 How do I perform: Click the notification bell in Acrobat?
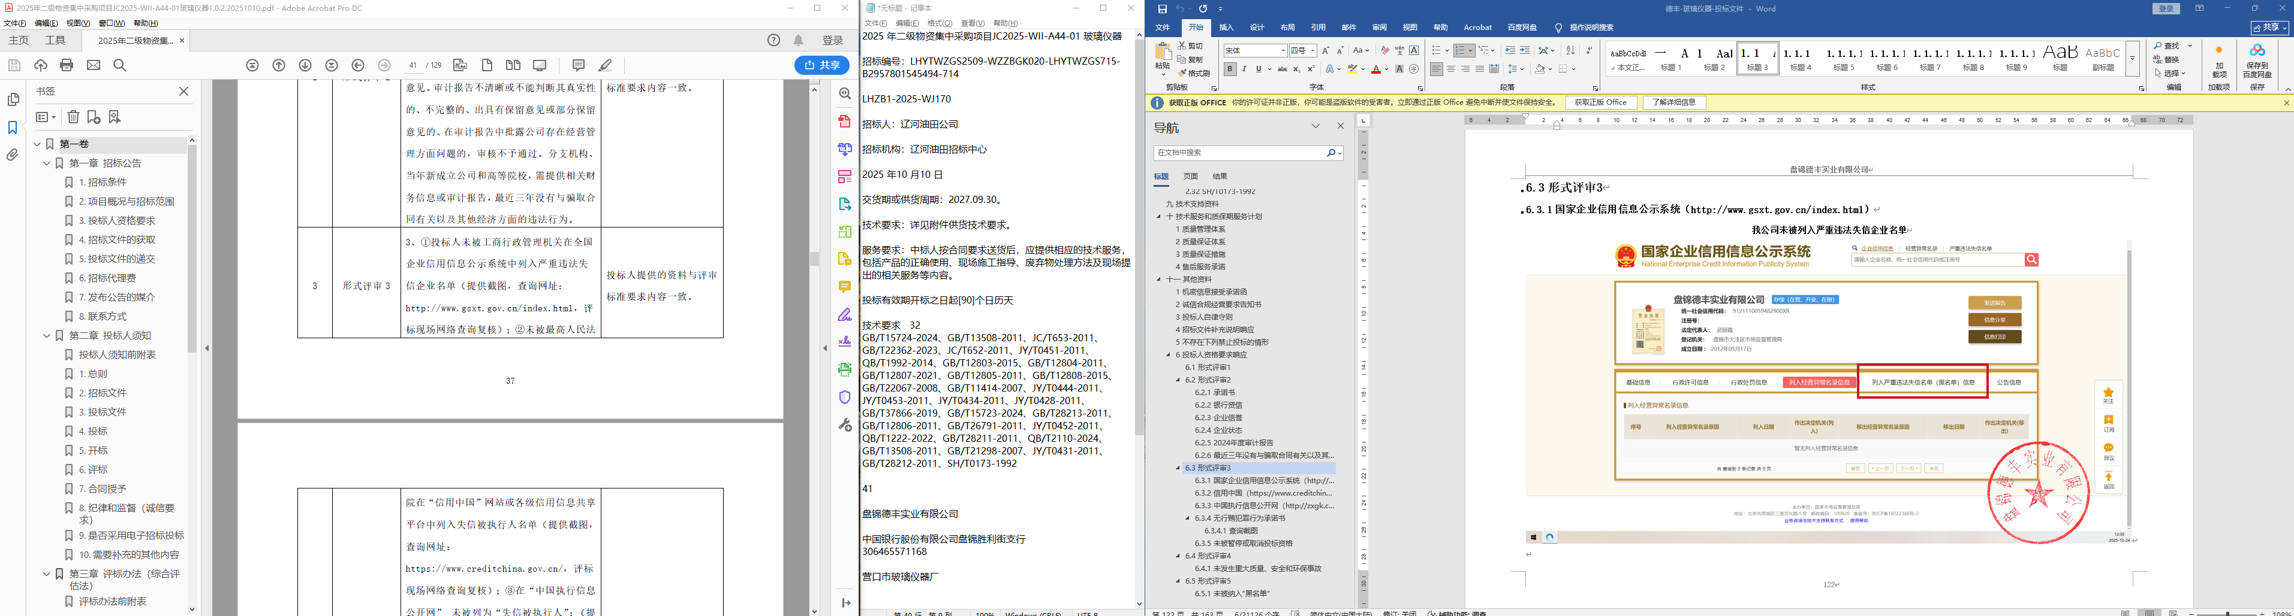tap(799, 40)
